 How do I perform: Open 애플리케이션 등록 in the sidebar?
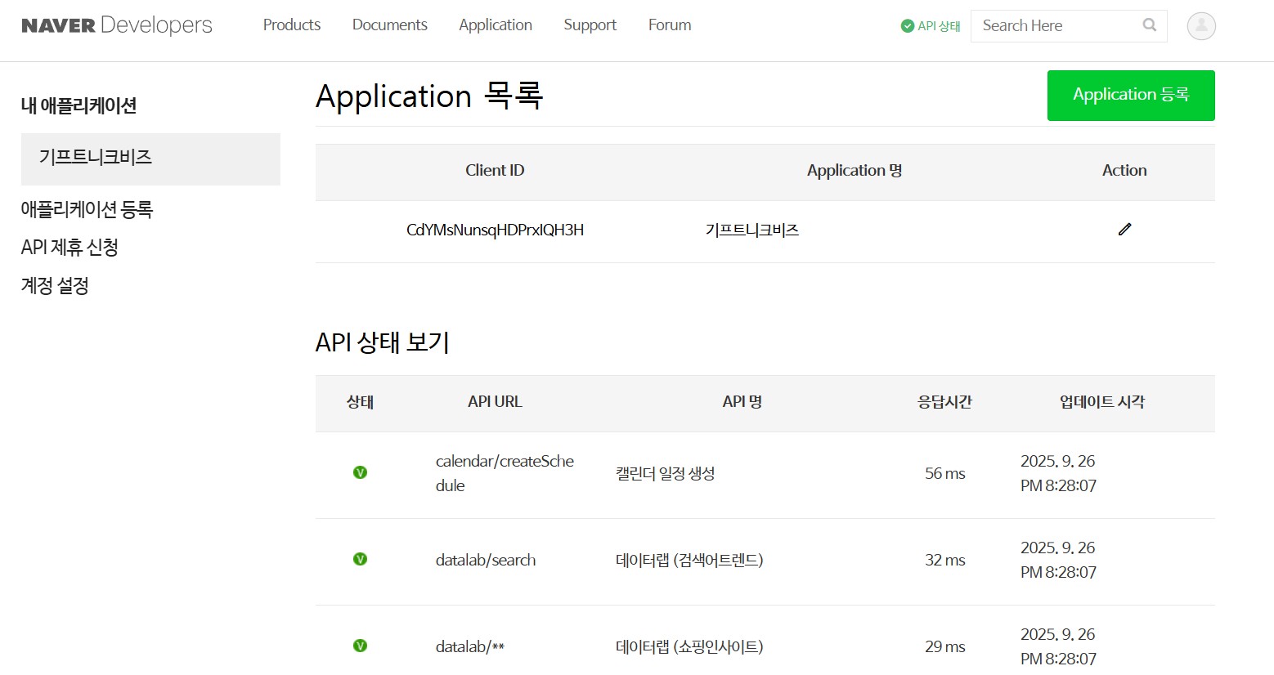coord(87,209)
